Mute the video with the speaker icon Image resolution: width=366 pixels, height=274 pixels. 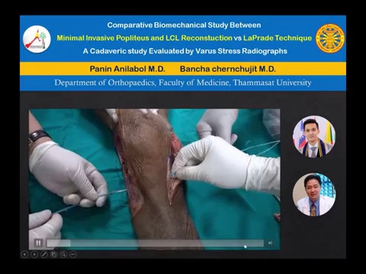click(270, 243)
